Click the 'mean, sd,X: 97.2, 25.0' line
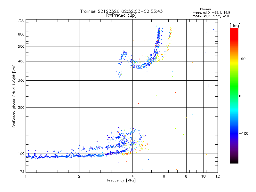Viewport: 256px width, 192px height. point(211,16)
